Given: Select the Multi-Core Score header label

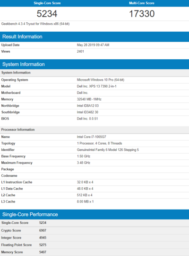Looking at the screenshot, I should pos(142,3).
